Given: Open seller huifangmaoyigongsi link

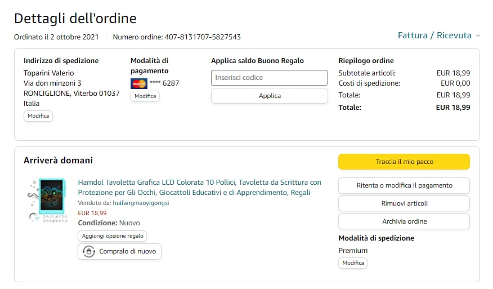Looking at the screenshot, I should click(140, 203).
